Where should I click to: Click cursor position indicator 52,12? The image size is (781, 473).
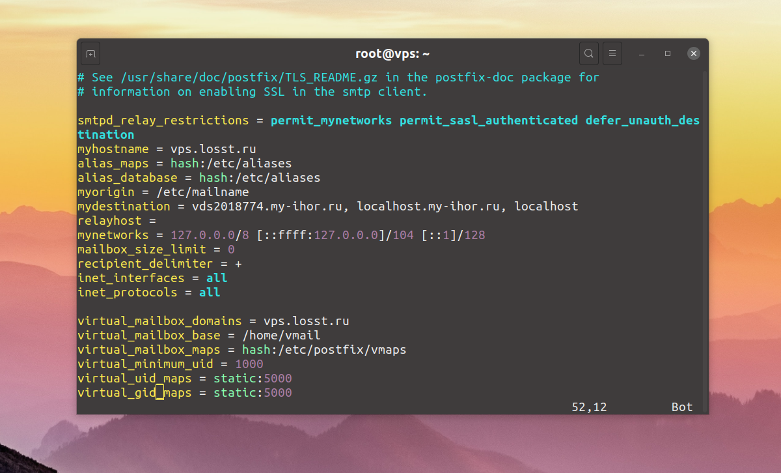pyautogui.click(x=589, y=407)
